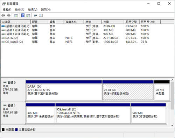Sort by the 可用百分比 column header
This screenshot has width=175, height=138.
(x=150, y=22)
